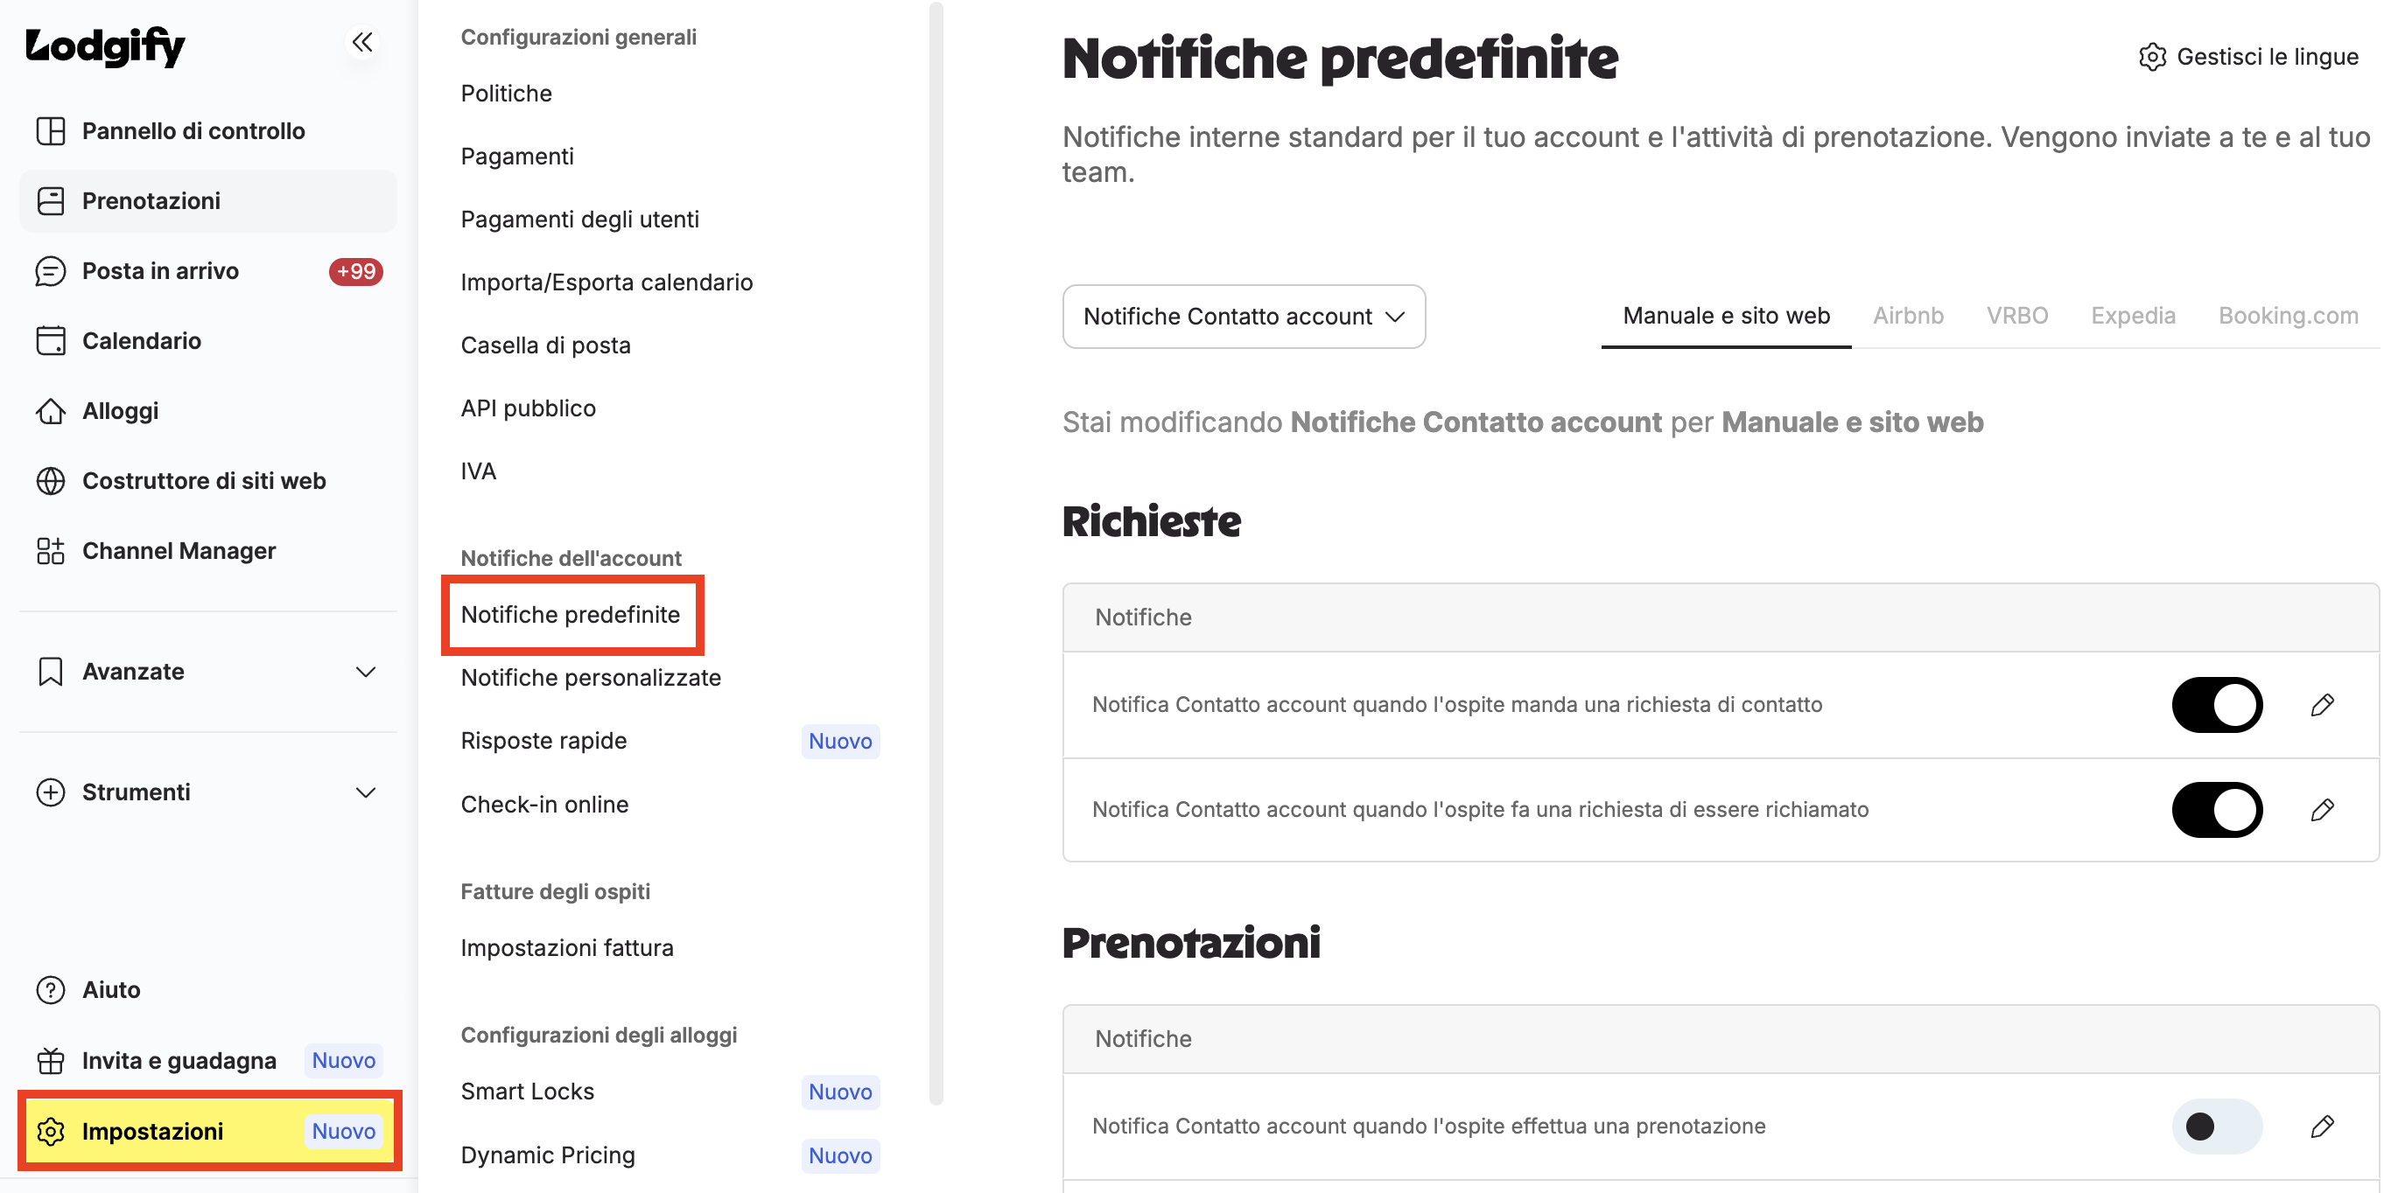
Task: Switch to the Booking.com tab
Action: (x=2287, y=316)
